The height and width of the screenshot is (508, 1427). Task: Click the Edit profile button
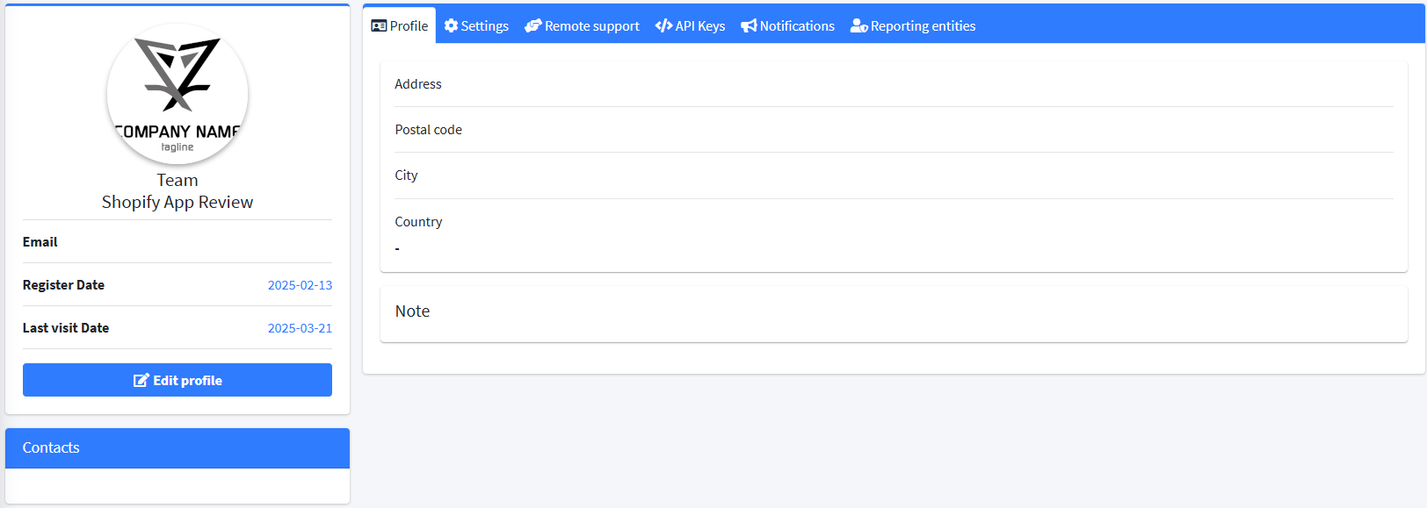(x=177, y=380)
